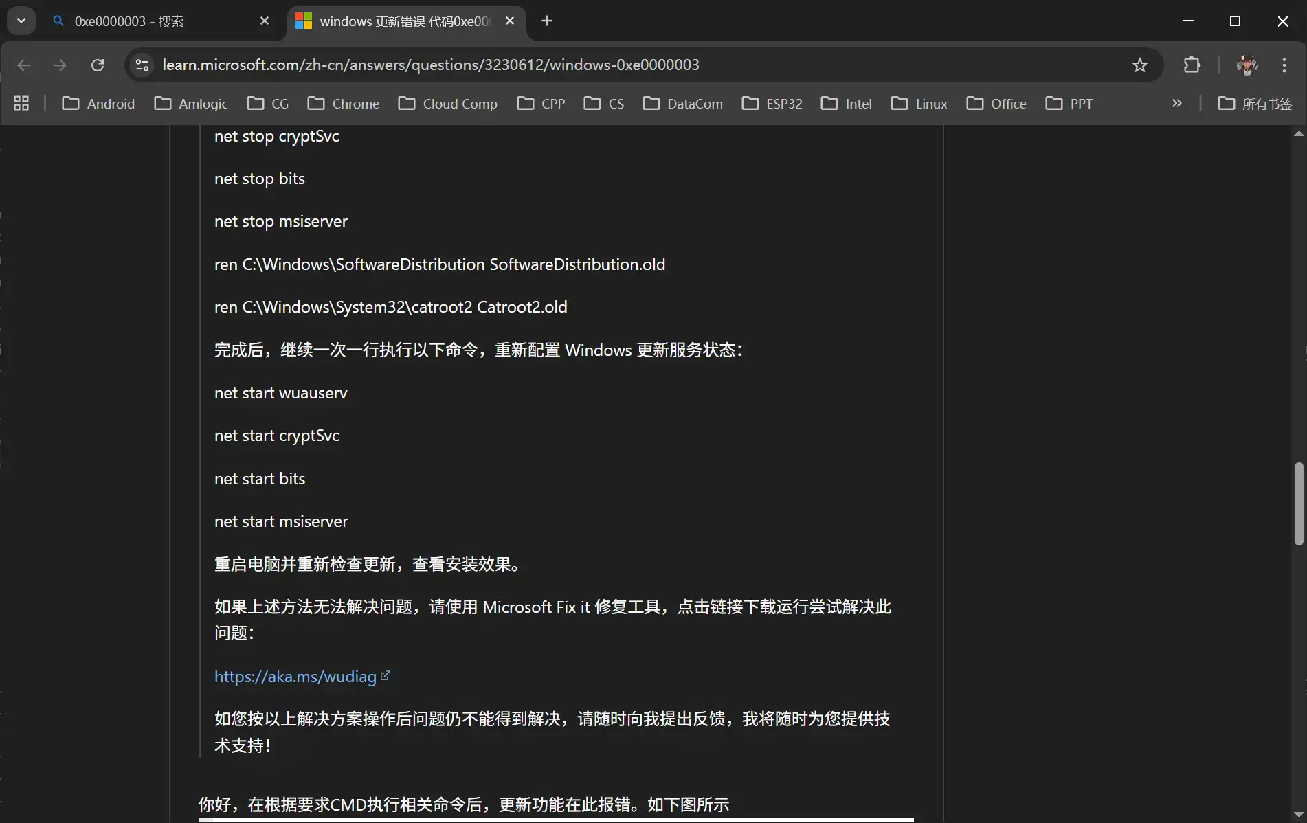The width and height of the screenshot is (1307, 823).
Task: Open a new tab
Action: [x=547, y=21]
